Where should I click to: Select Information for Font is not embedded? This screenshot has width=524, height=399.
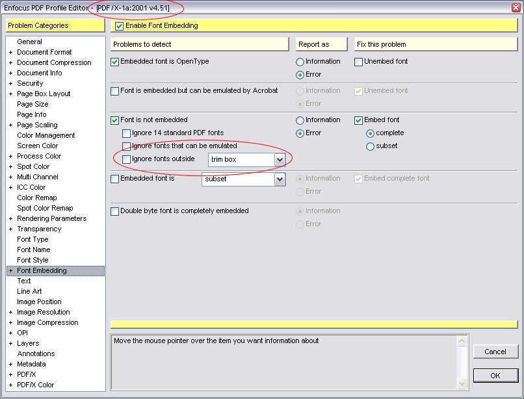click(x=300, y=120)
